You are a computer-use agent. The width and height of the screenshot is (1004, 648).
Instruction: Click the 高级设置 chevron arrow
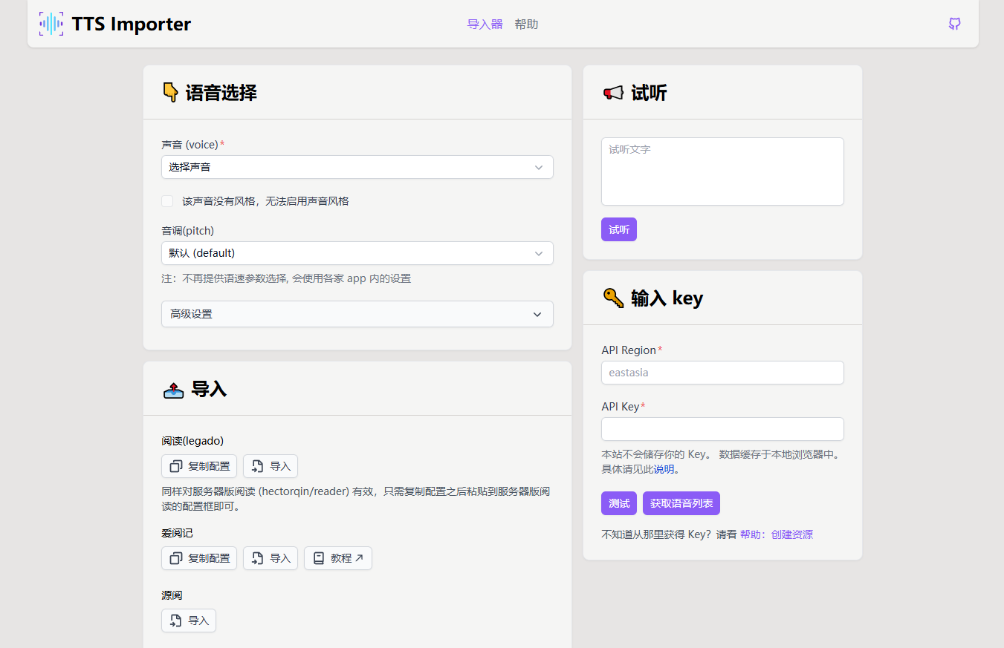tap(537, 315)
